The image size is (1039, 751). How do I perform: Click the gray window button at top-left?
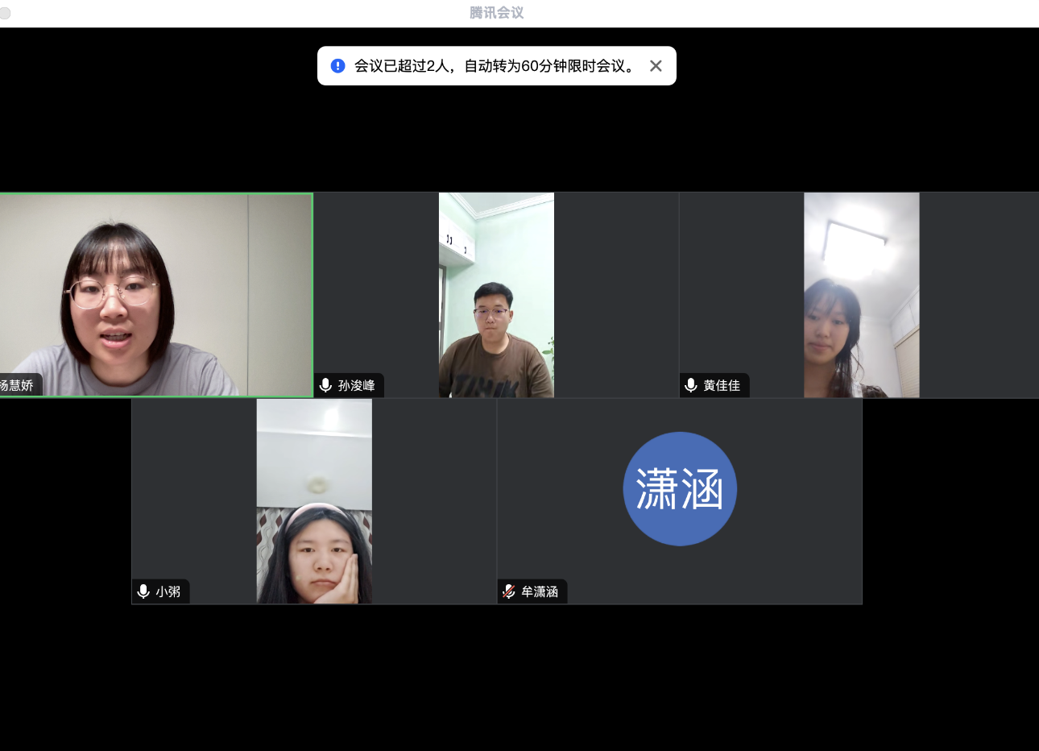coord(5,13)
